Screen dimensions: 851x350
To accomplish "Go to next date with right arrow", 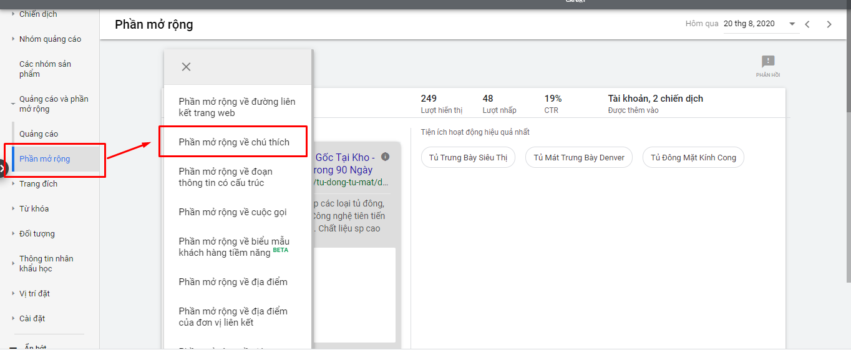I will coord(829,24).
